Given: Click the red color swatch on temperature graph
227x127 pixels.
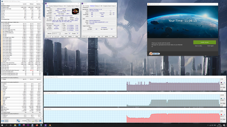Looking at the screenshot, I should pos(221,115).
